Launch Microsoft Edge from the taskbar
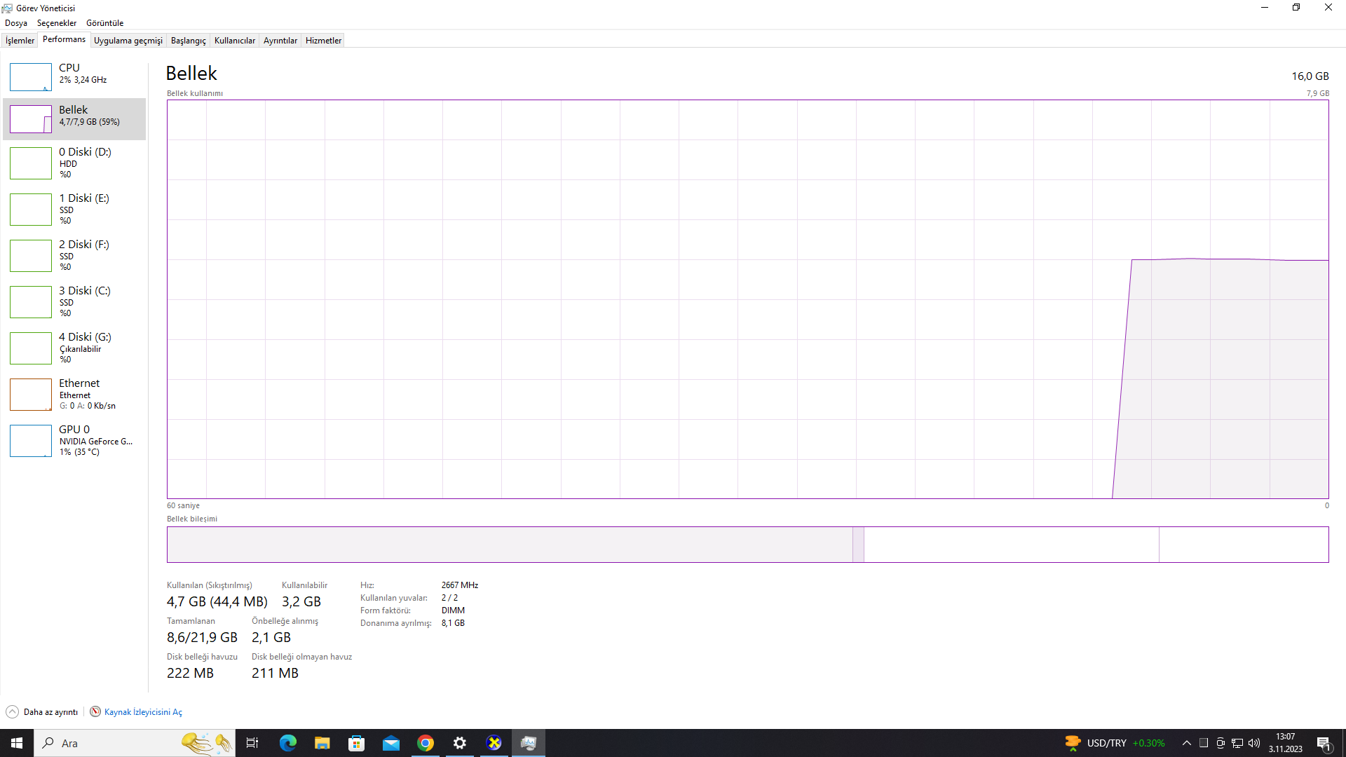The width and height of the screenshot is (1346, 757). 288,743
